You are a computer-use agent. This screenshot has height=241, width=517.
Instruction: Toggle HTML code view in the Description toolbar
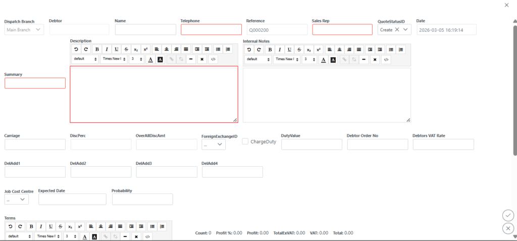point(213,59)
